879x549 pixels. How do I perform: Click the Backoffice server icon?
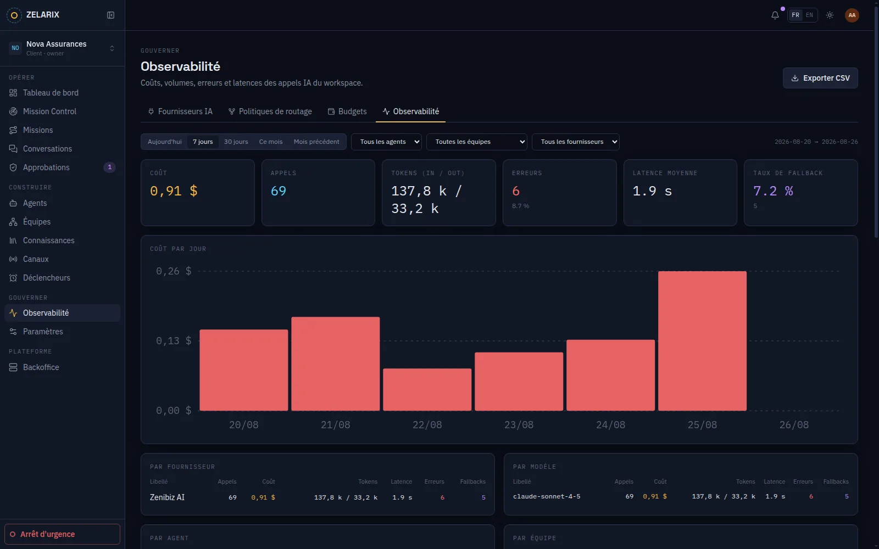[13, 367]
